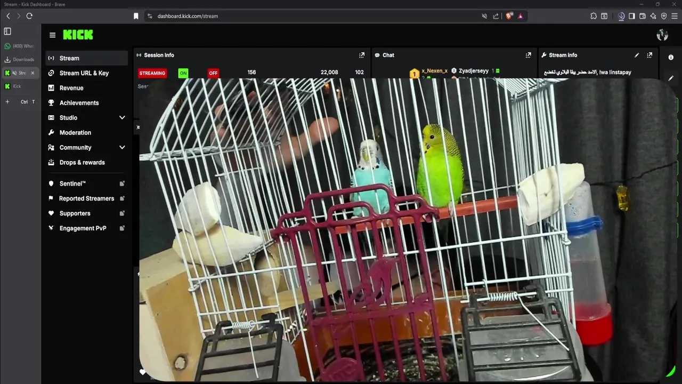Bookmark this page in address bar

(x=136, y=16)
